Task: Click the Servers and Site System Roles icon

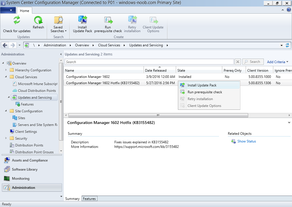Action: 15,125
